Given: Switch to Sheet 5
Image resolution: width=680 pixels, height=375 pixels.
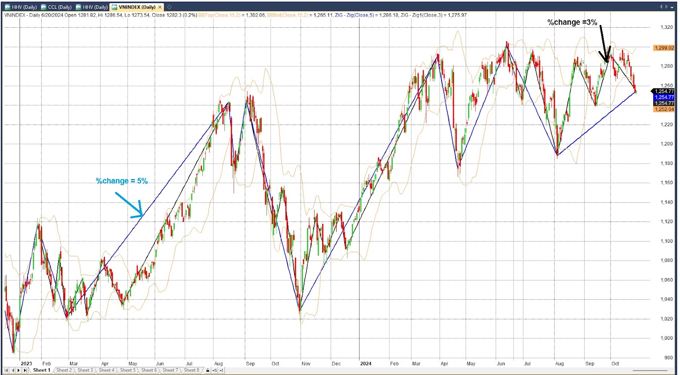Looking at the screenshot, I should [x=127, y=370].
